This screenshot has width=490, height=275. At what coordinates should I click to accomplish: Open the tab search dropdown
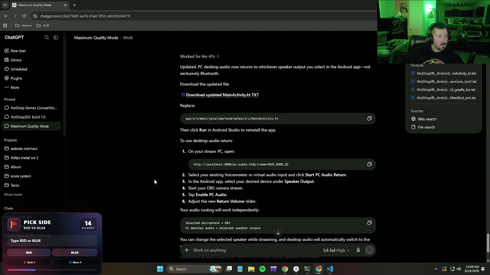click(x=5, y=5)
